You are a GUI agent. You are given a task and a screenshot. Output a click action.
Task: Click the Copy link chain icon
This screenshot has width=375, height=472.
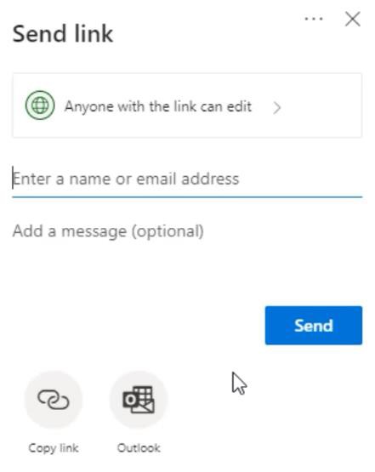tap(54, 400)
